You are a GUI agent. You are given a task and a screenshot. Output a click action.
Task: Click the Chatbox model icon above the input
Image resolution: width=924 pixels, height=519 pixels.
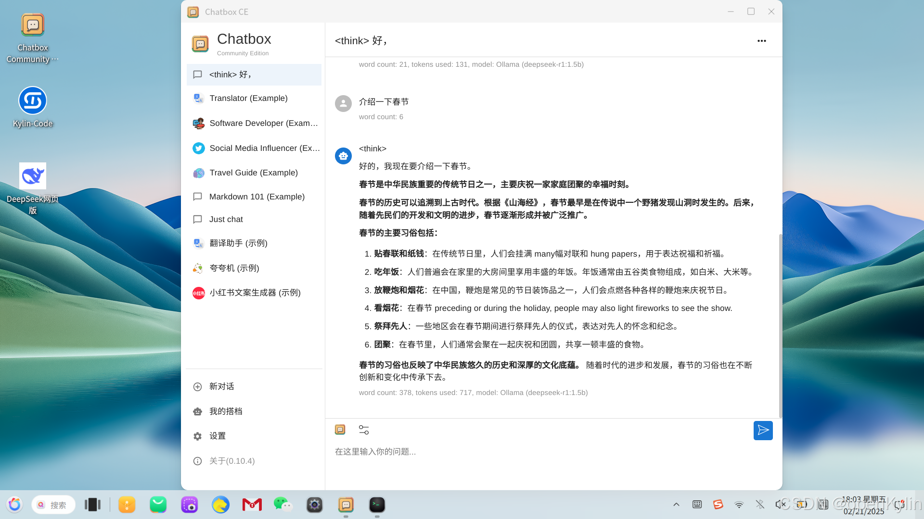click(340, 430)
